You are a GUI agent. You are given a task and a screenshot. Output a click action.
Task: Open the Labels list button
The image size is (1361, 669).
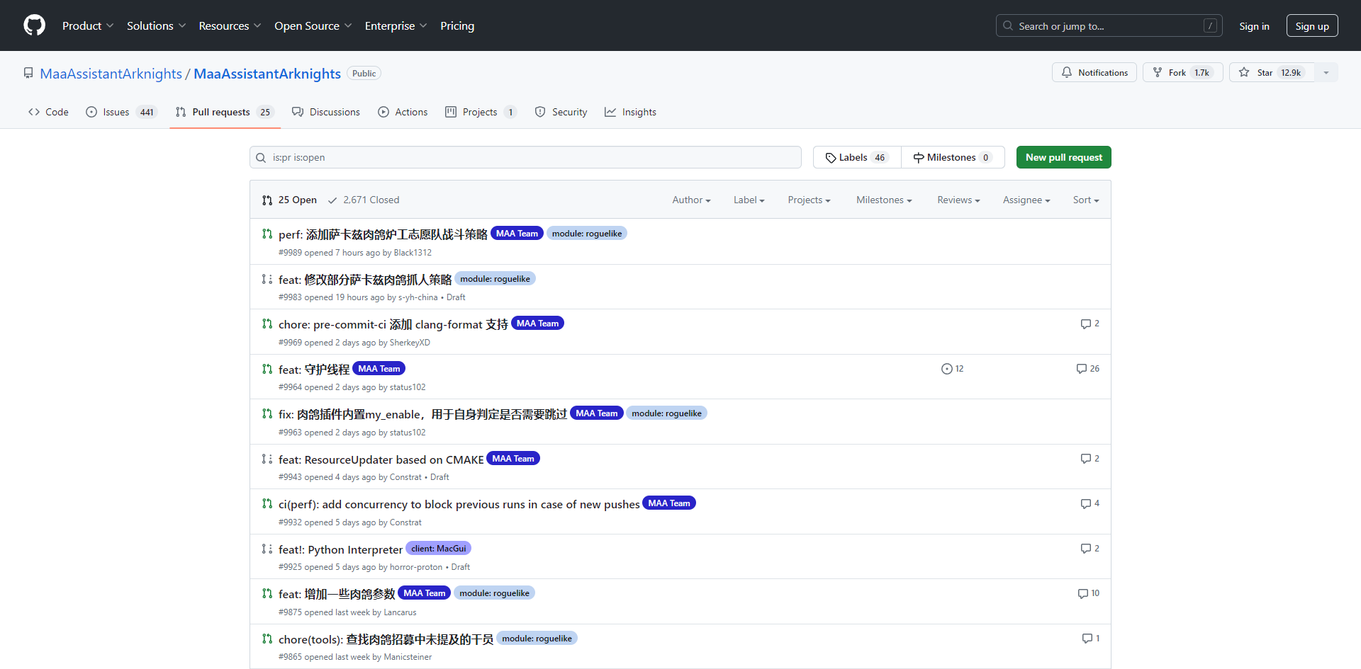click(x=857, y=157)
